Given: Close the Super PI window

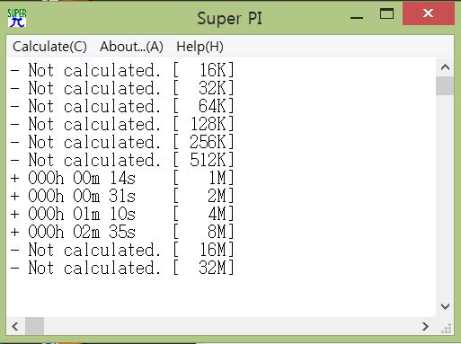Looking at the screenshot, I should tap(429, 13).
